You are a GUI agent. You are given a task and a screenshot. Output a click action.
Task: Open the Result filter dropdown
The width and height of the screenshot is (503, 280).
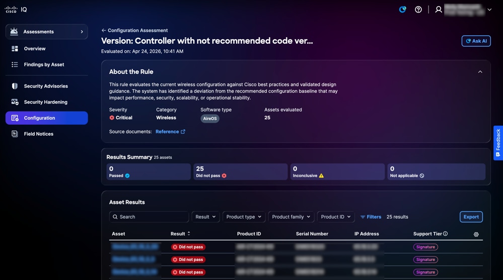[205, 217]
